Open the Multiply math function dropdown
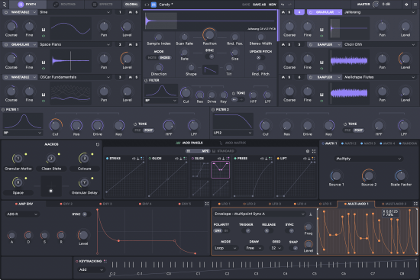The height and width of the screenshot is (280, 420). pos(368,159)
